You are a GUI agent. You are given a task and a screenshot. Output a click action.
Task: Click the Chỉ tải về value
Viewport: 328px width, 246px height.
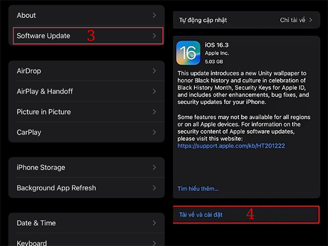pos(292,20)
